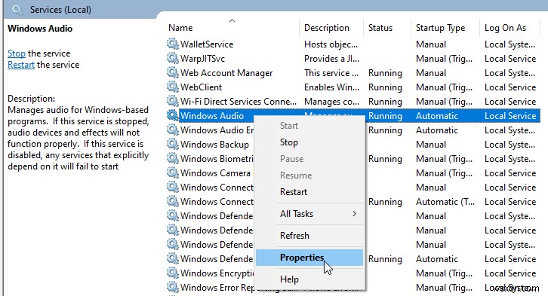Click the Windows Audio heading in left pane
This screenshot has height=296, width=548.
pyautogui.click(x=40, y=29)
